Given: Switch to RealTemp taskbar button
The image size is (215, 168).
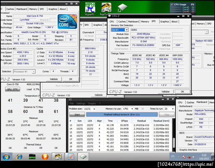Looking at the screenshot, I should point(58,157).
